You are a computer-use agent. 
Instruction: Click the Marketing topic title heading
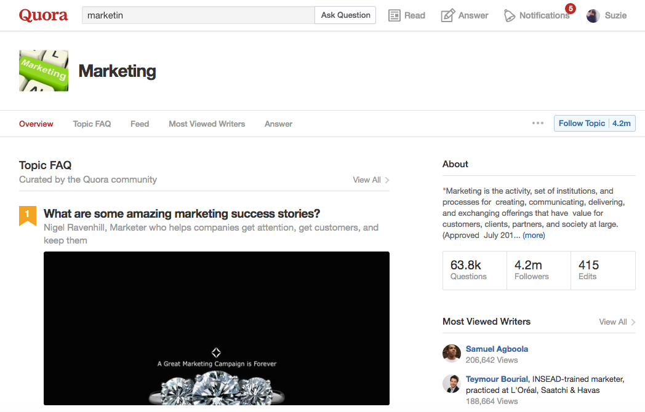pos(117,71)
